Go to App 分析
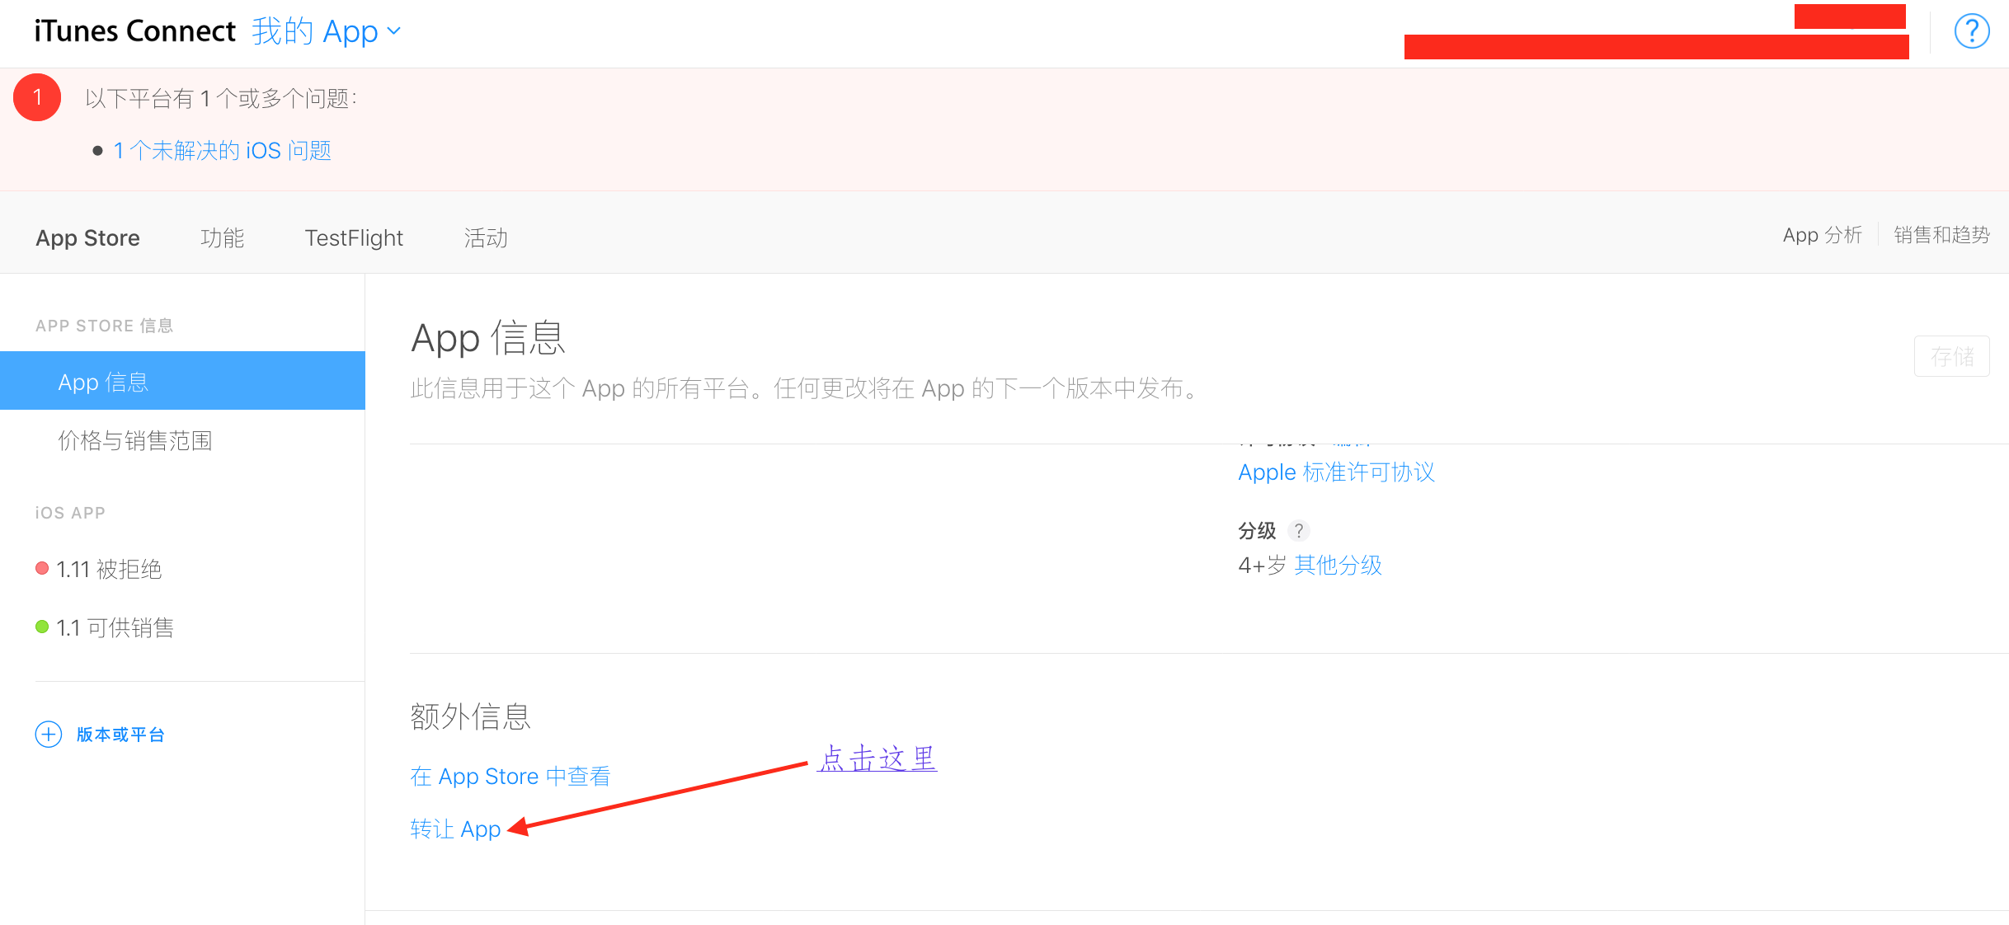 click(1823, 235)
